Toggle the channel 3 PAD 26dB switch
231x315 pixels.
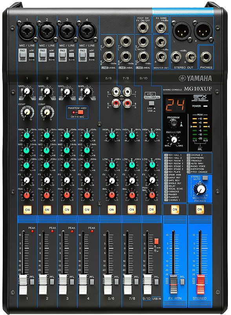point(62,55)
